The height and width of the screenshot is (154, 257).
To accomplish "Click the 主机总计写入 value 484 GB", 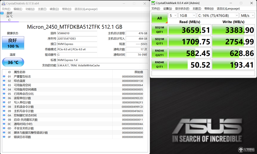I will [x=137, y=39].
